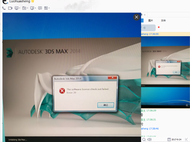The width and height of the screenshot is (190, 142).
Task: Open the apps grid icon
Action: point(46,8)
